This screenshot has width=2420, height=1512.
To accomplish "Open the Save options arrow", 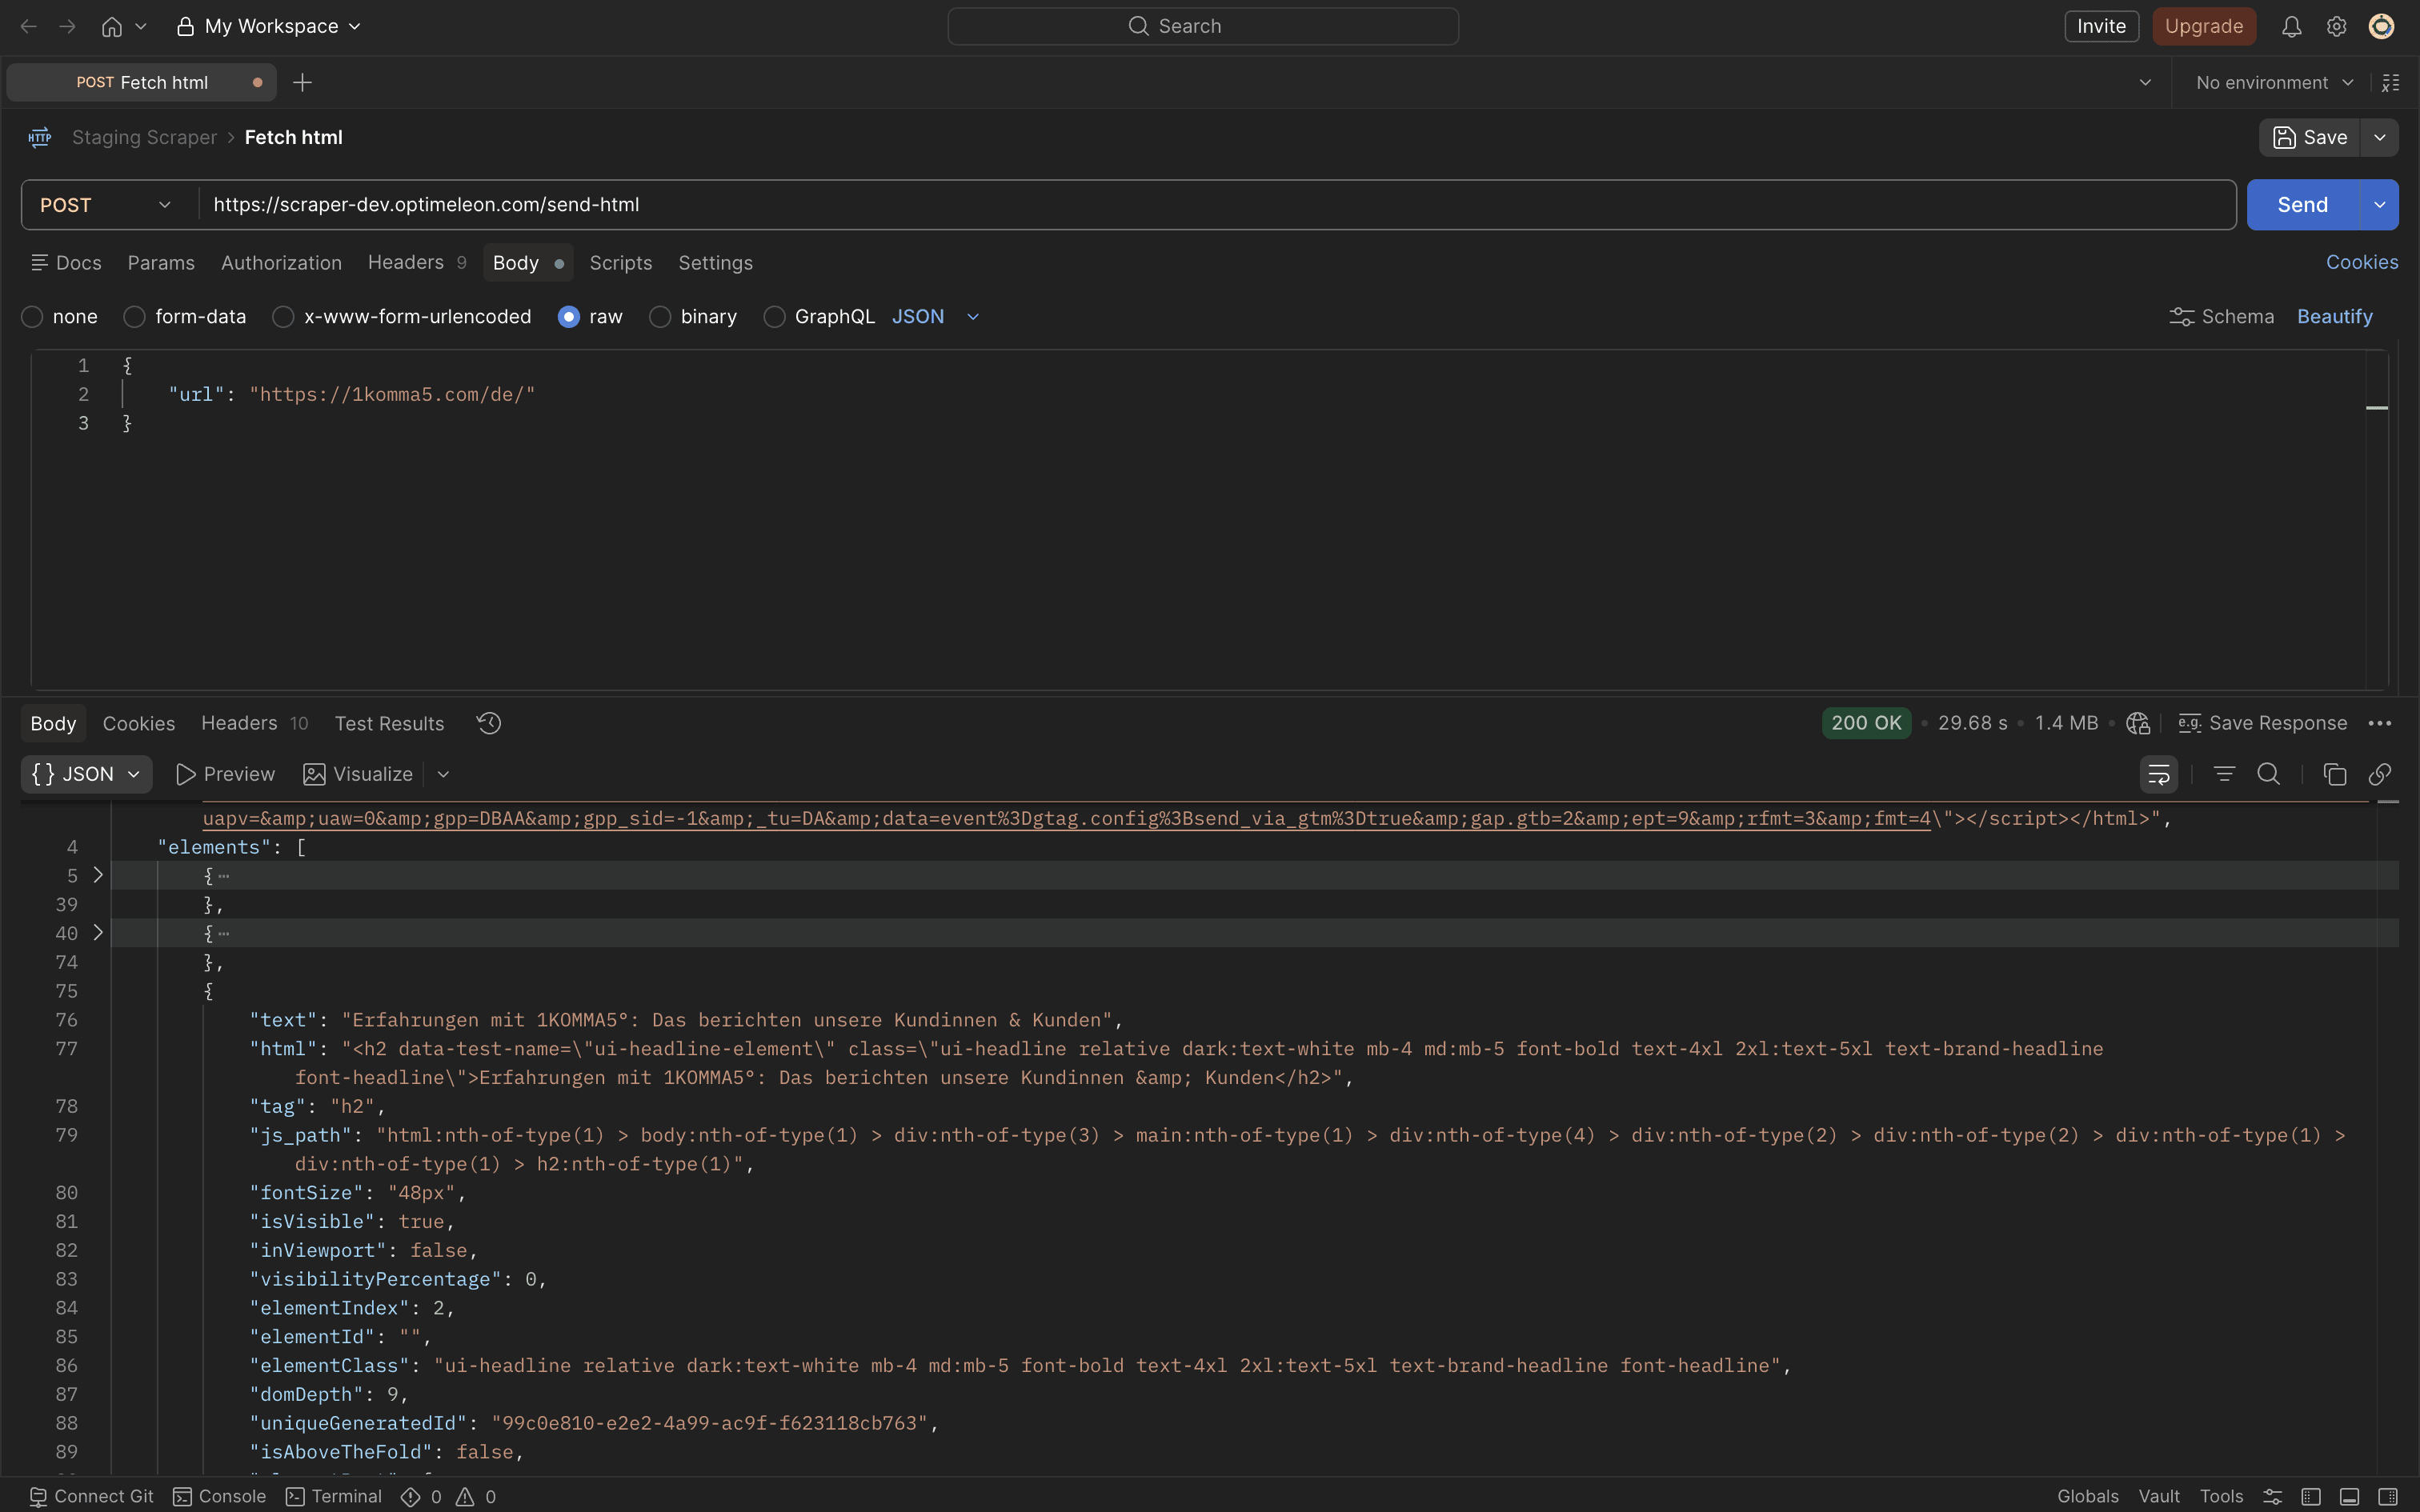I will point(2380,137).
